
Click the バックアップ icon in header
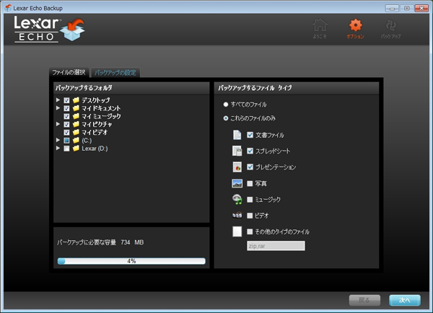pyautogui.click(x=390, y=26)
